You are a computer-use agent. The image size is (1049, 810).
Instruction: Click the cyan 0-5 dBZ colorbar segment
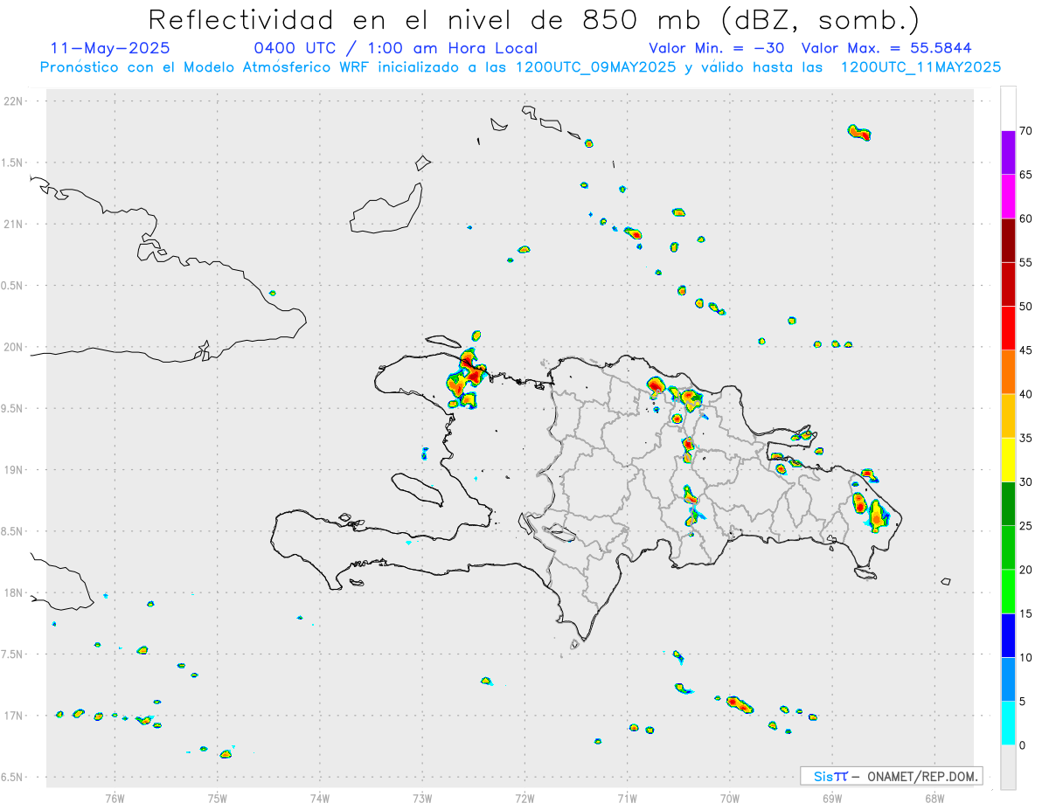[x=1008, y=723]
